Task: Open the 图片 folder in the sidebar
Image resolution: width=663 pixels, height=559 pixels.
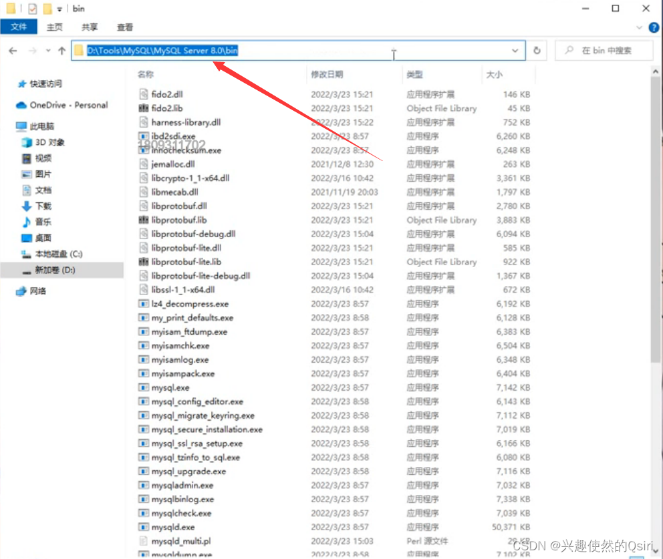Action: (43, 174)
